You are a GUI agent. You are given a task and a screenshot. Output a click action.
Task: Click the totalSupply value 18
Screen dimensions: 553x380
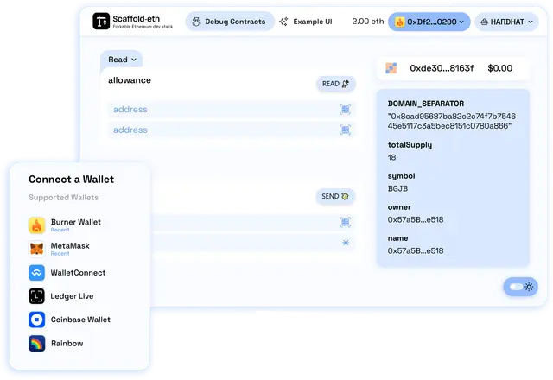point(391,157)
